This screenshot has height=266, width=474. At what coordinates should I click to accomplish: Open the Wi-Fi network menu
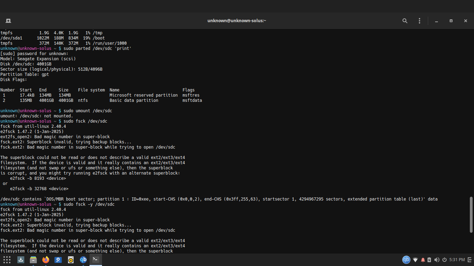click(x=415, y=260)
